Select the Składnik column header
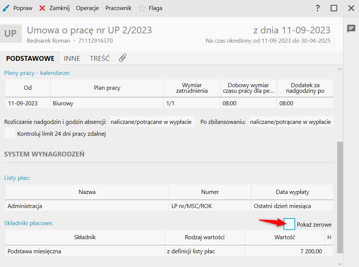This screenshot has width=359, height=267. 85,237
